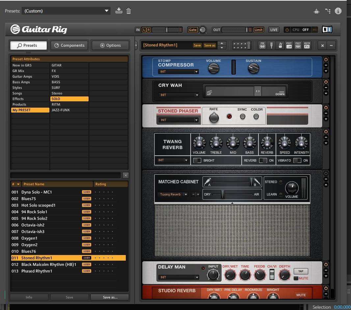This screenshot has height=310, width=351.
Task: Open the Master FX section
Action: (307, 45)
